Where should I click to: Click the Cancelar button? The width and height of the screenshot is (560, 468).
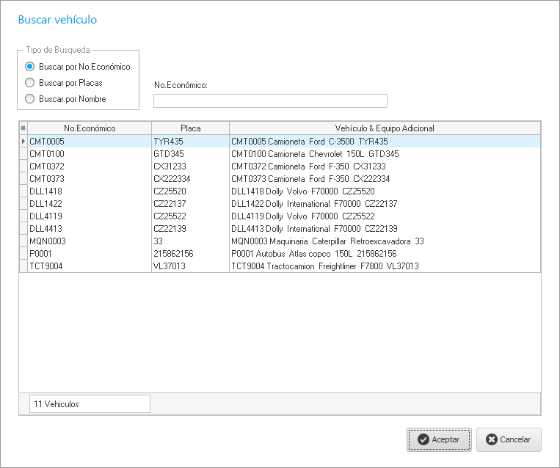[x=509, y=439]
